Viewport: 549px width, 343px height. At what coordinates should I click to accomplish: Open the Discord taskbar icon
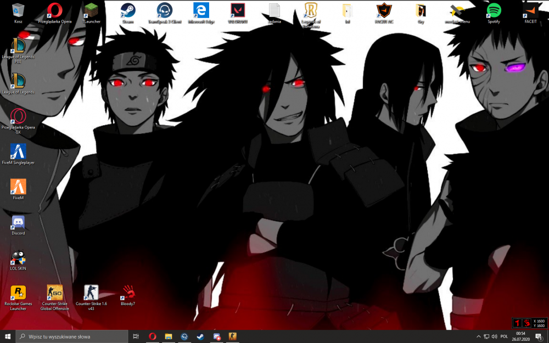pyautogui.click(x=217, y=336)
